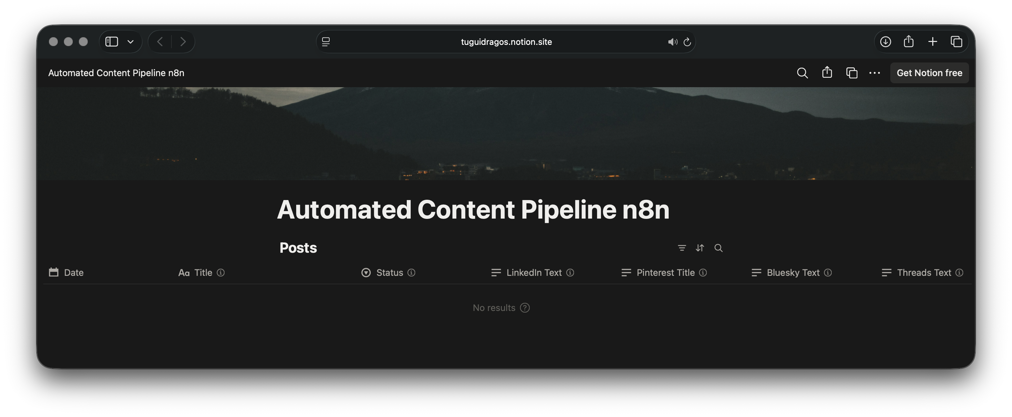
Task: Open the page reader menu icon in address bar
Action: tap(326, 42)
